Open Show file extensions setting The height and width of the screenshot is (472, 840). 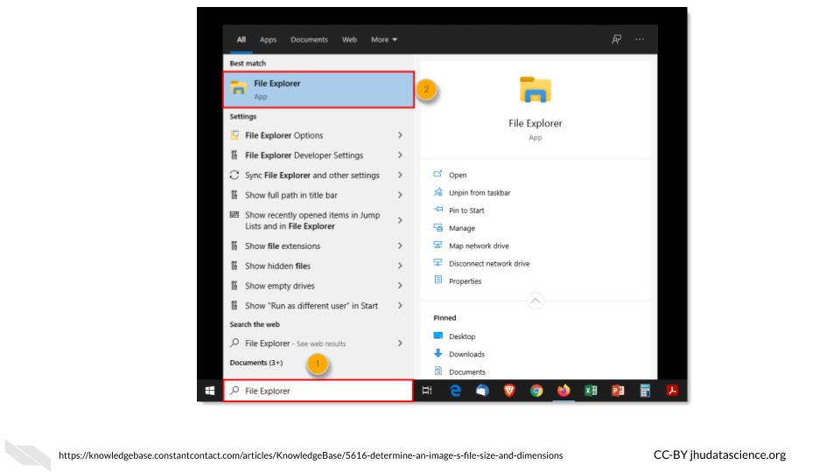283,246
